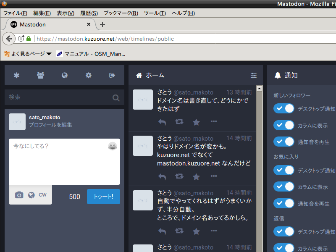336x252 pixels.
Task: Attach media with the camera icon
Action: pos(19,195)
